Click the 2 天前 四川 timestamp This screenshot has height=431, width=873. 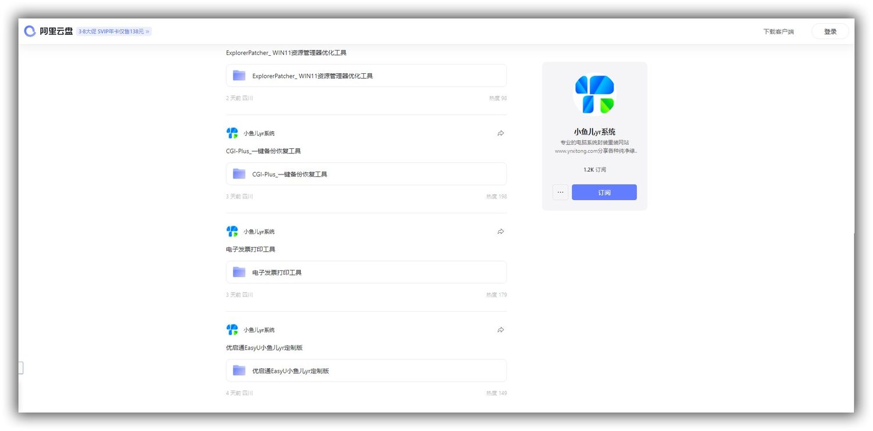[x=239, y=98]
